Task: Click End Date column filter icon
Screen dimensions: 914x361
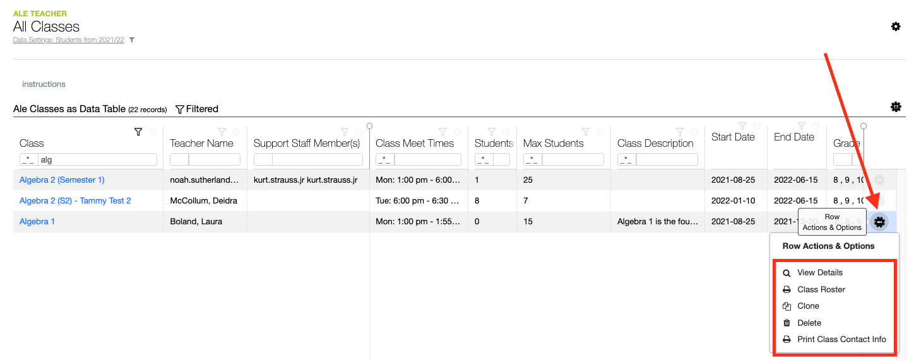Action: pos(802,125)
